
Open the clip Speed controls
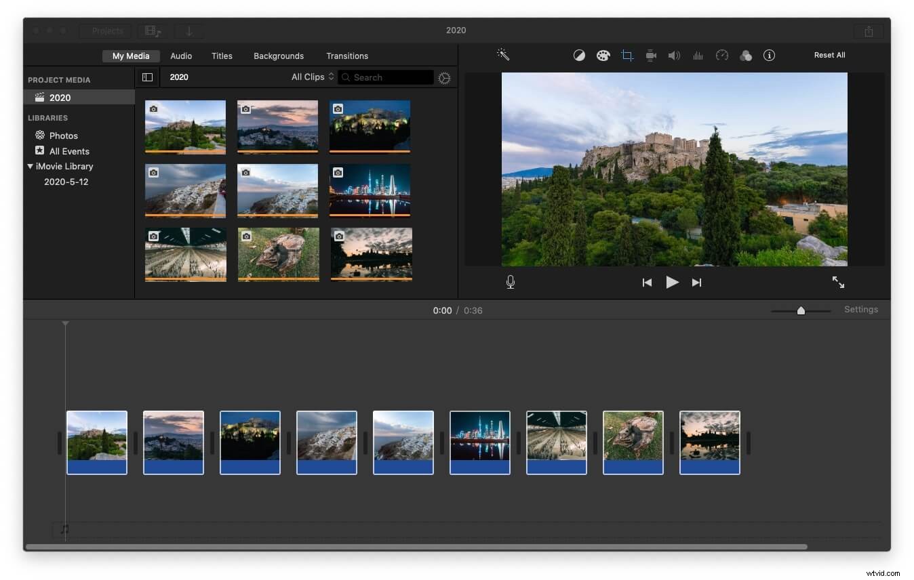(721, 55)
